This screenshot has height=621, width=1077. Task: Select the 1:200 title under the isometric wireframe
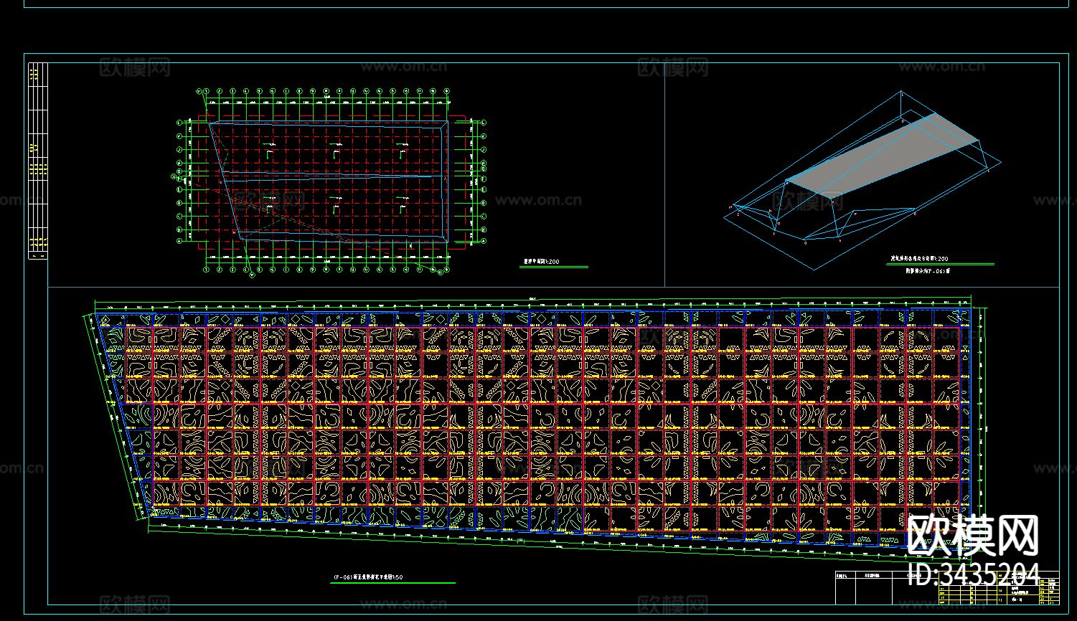919,259
